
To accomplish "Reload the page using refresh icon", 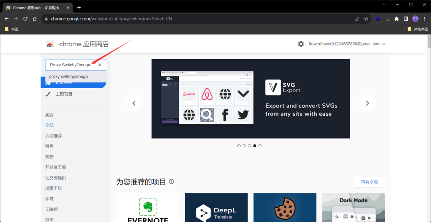I will tap(25, 19).
